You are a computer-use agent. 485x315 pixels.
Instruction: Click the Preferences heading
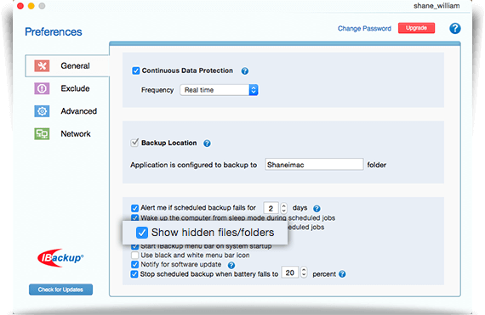(x=54, y=31)
